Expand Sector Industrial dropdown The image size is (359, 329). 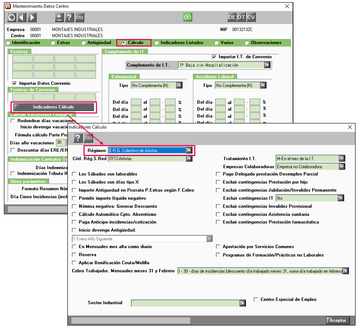pos(243,303)
